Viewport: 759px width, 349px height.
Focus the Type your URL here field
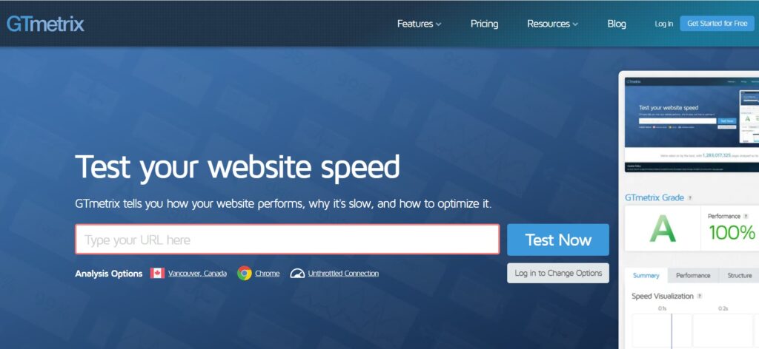(288, 239)
